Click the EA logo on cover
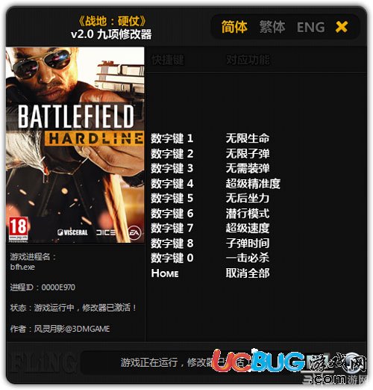The width and height of the screenshot is (373, 390). point(134,232)
